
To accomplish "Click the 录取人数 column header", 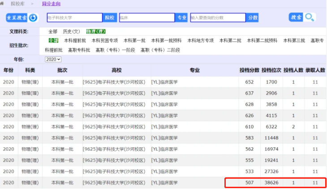I will [x=315, y=70].
